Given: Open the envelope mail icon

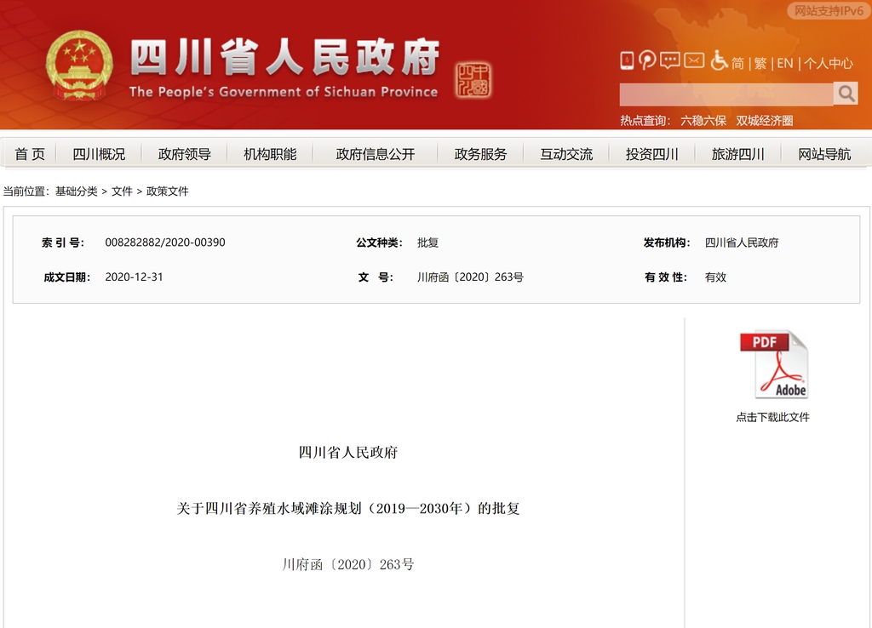Looking at the screenshot, I should coord(694,60).
